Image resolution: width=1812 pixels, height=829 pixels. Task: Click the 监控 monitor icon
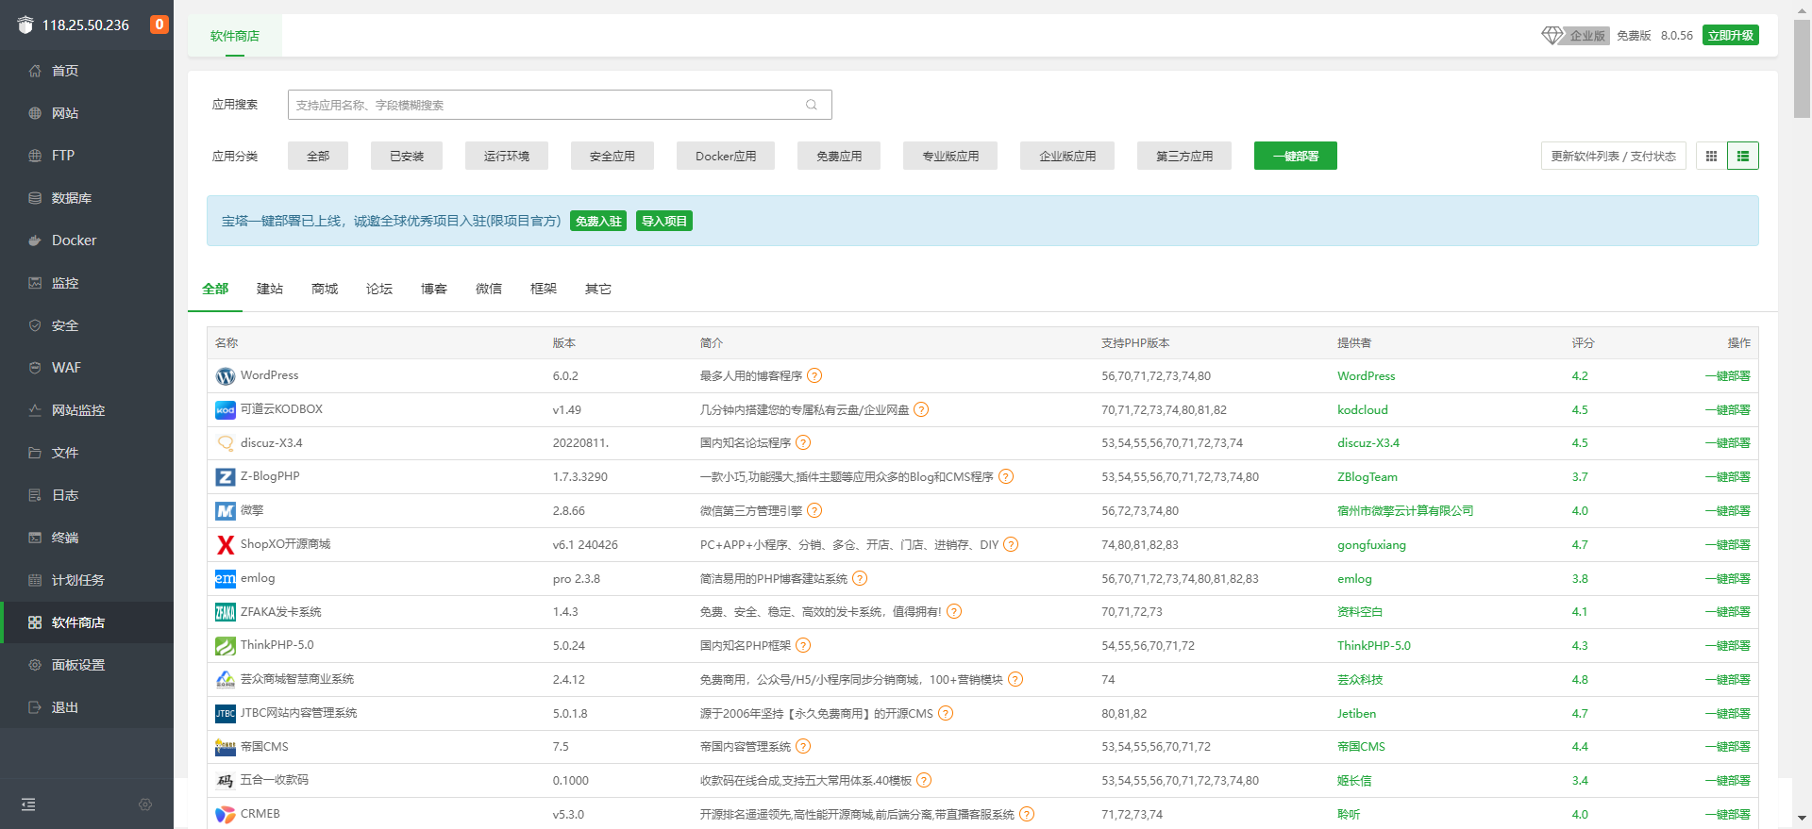(35, 283)
